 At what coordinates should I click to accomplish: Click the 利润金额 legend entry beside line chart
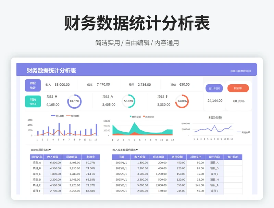tap(243, 132)
